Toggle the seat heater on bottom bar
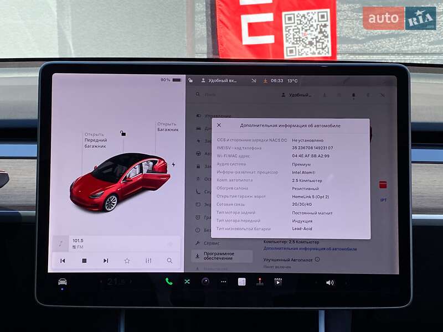Screen dimensions: 443x332 coord(241,282)
